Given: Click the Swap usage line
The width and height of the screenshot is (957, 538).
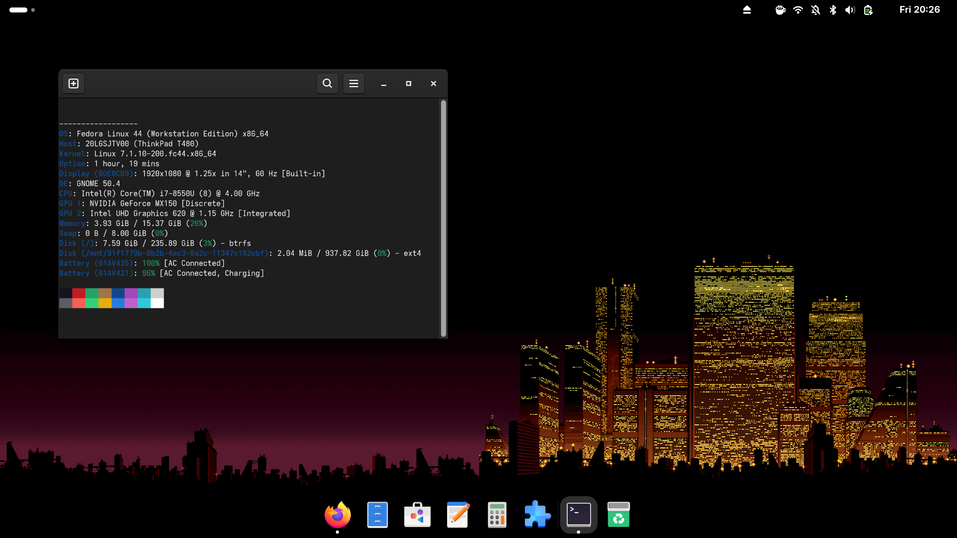Looking at the screenshot, I should coord(114,234).
